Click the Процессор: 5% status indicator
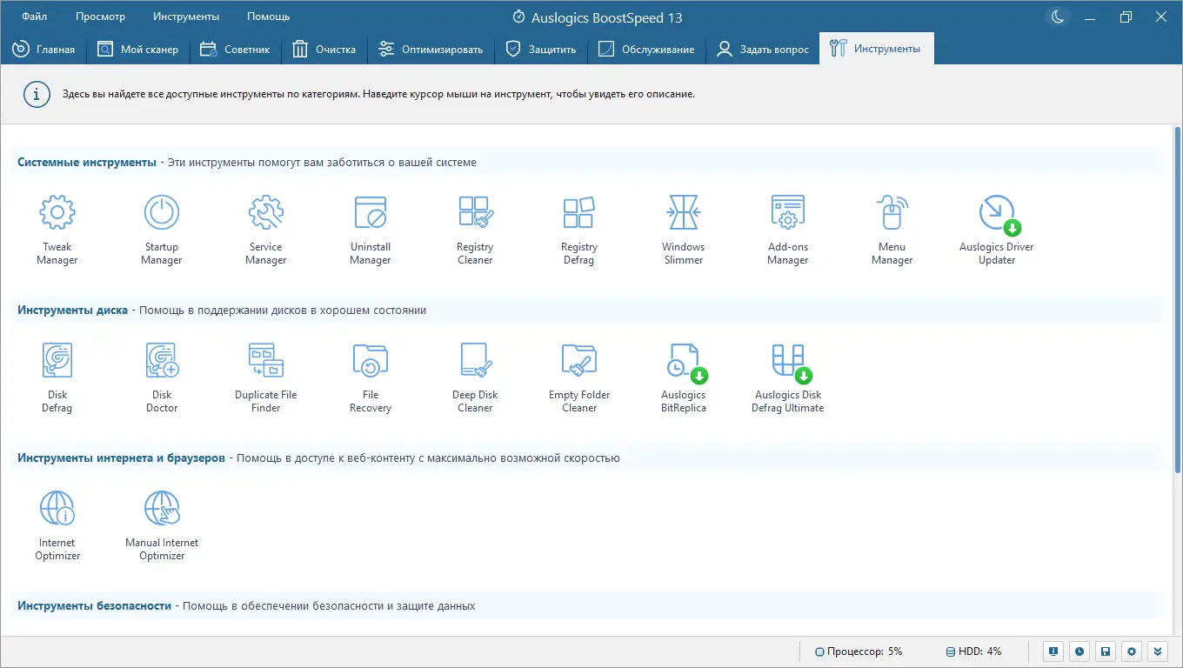Image resolution: width=1183 pixels, height=668 pixels. point(859,651)
